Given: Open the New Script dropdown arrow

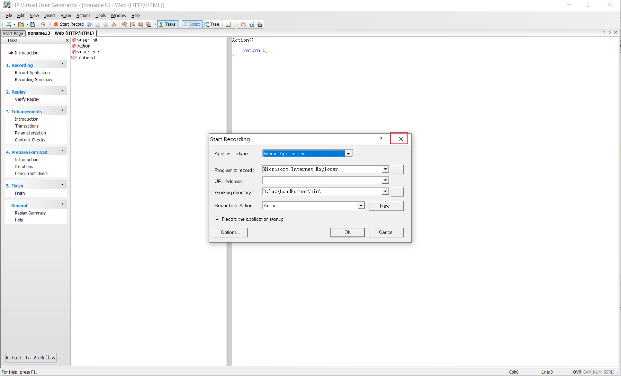Looking at the screenshot, I should pos(15,24).
